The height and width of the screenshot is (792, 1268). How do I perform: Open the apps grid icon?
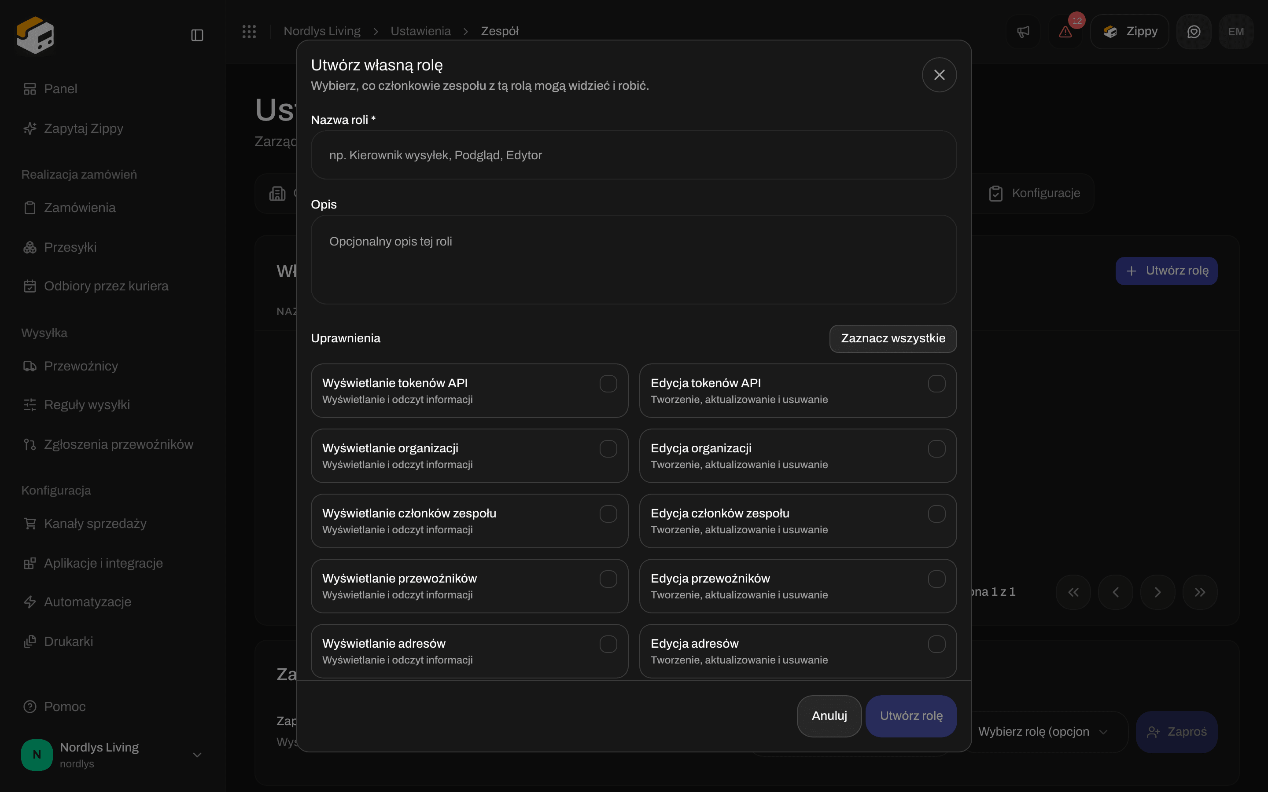(249, 31)
